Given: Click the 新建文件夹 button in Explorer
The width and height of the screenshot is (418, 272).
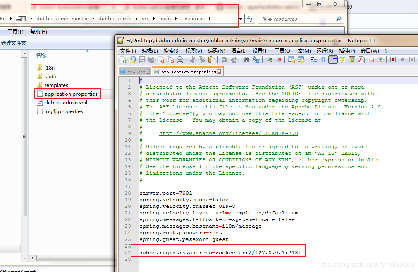Looking at the screenshot, I should point(14,43).
